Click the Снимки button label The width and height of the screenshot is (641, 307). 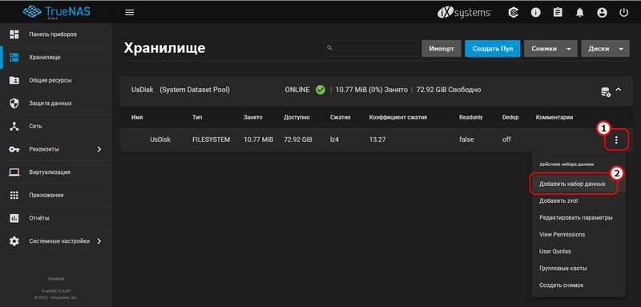pyautogui.click(x=544, y=49)
